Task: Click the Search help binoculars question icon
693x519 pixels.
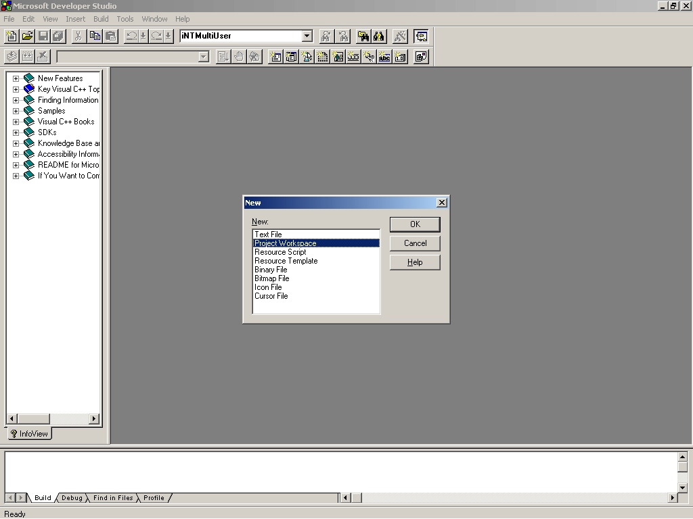Action: (x=379, y=36)
